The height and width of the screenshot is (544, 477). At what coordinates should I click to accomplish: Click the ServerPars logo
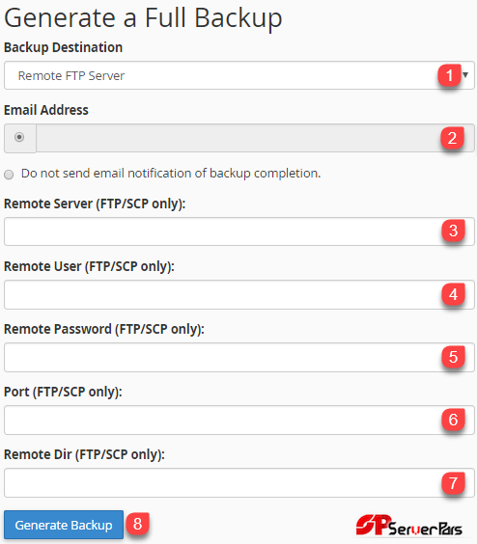[x=408, y=526]
